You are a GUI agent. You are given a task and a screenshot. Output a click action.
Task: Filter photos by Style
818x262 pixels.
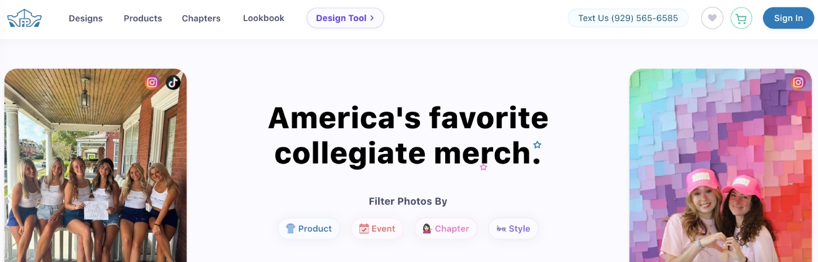pos(513,229)
